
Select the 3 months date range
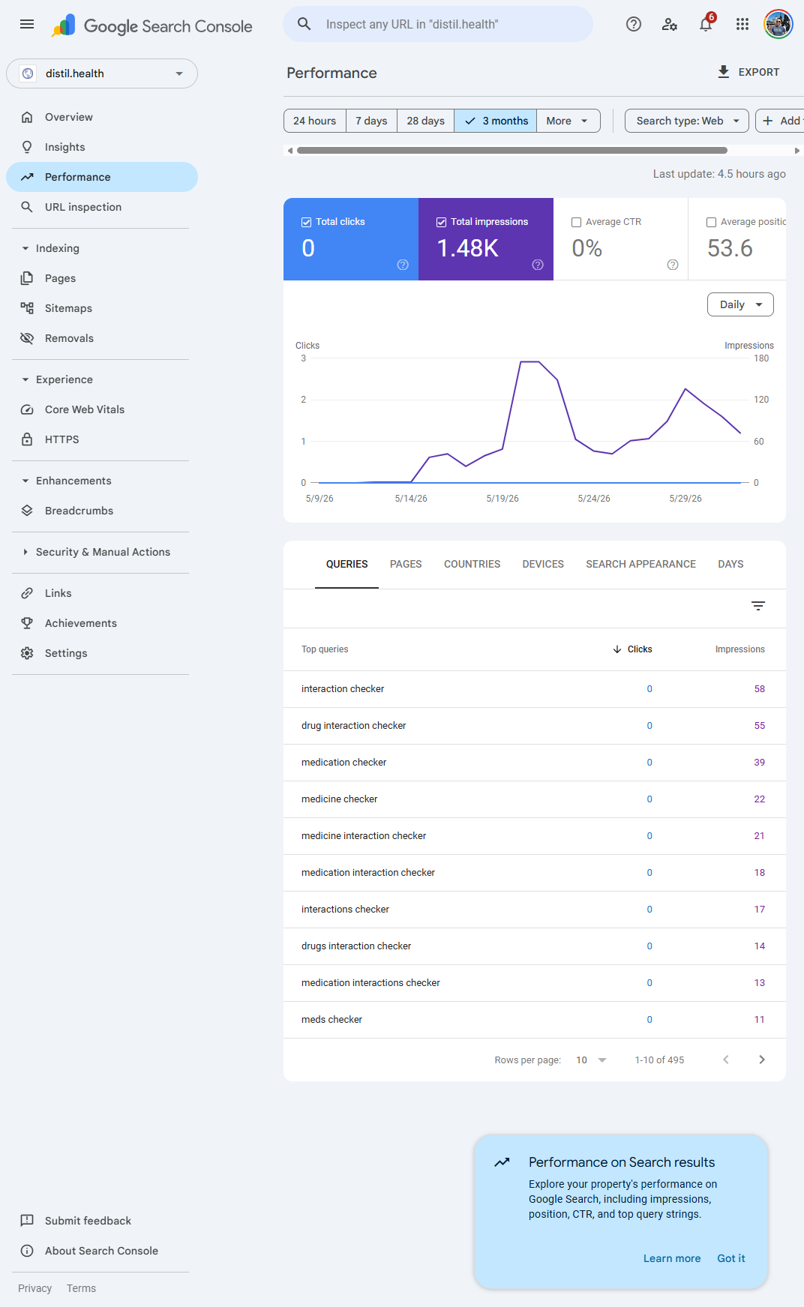[496, 121]
